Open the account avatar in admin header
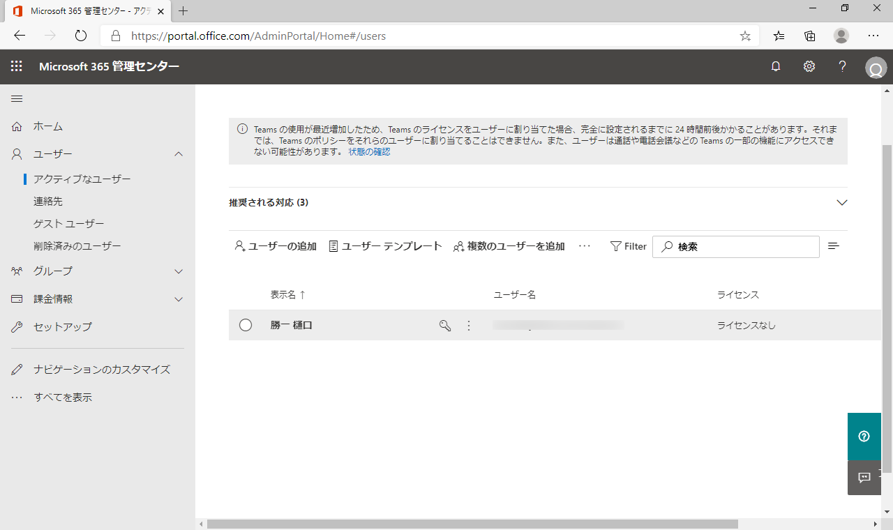Viewport: 893px width, 530px height. 875,68
